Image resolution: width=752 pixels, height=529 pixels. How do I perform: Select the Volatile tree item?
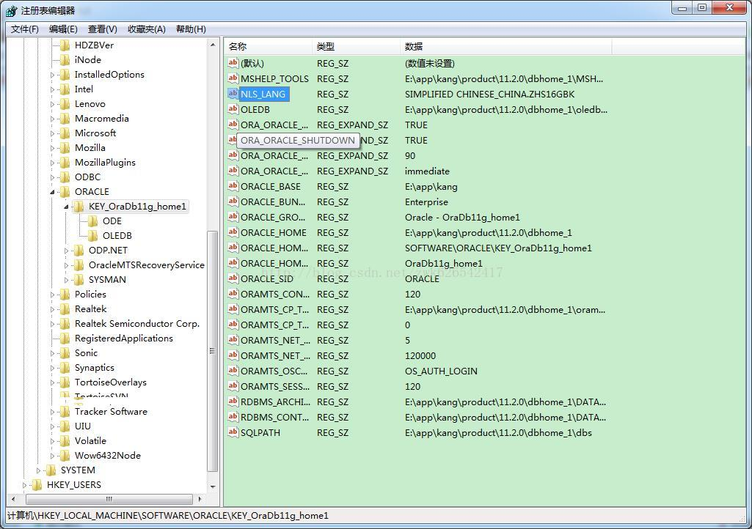click(91, 441)
